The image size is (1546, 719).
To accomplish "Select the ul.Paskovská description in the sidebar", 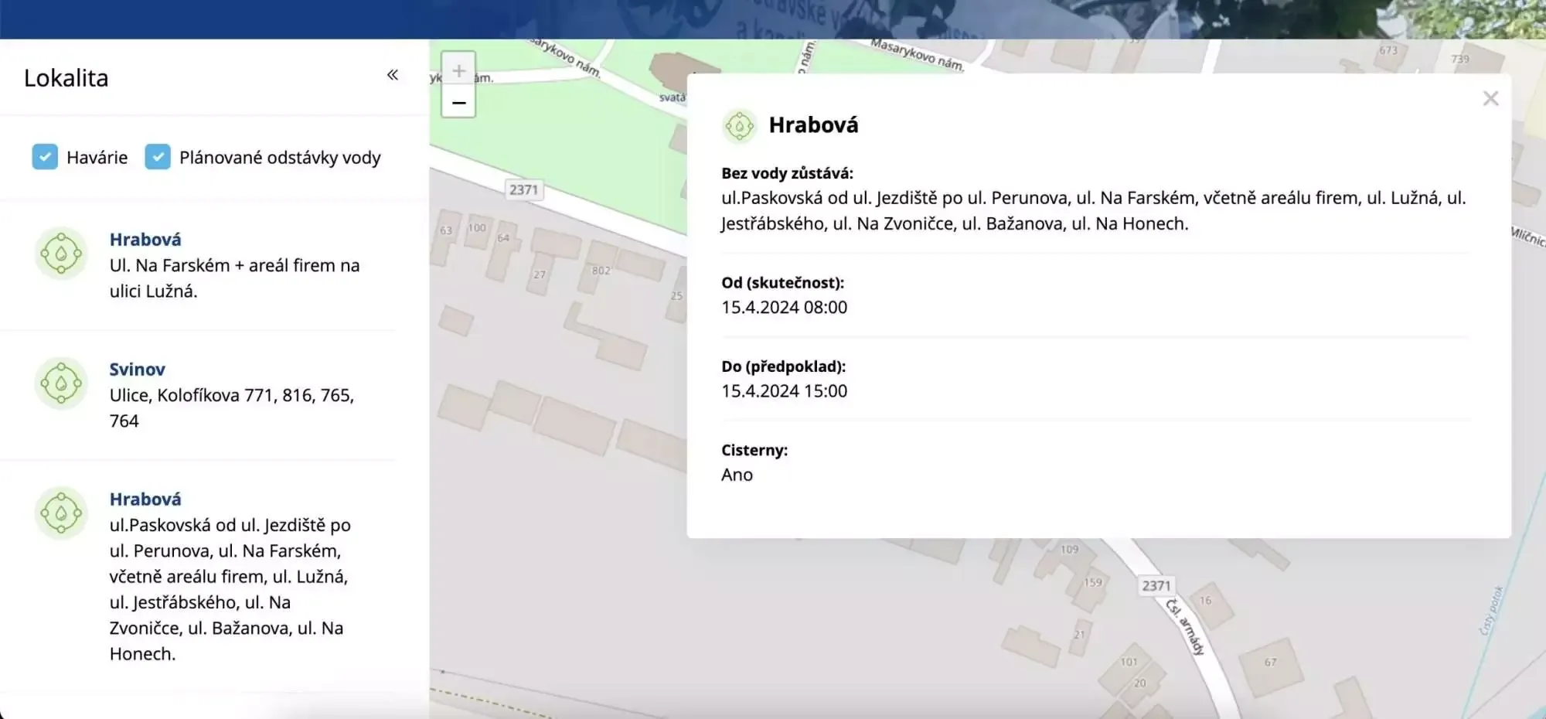I will (x=230, y=589).
